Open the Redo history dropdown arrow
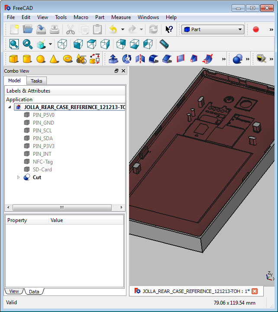This screenshot has width=278, height=312. (x=141, y=29)
